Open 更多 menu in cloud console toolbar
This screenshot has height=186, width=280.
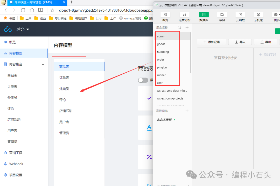(x=276, y=17)
